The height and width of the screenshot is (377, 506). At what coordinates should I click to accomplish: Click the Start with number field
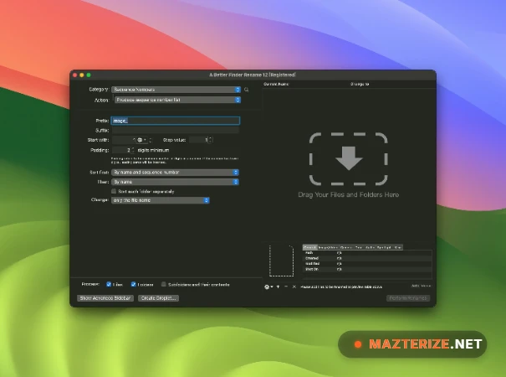click(124, 140)
